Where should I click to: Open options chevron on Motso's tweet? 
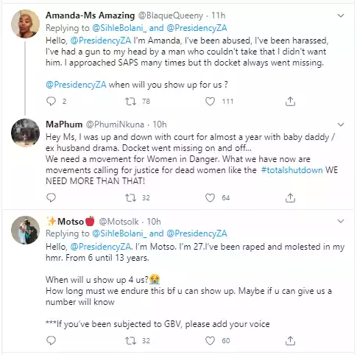pyautogui.click(x=341, y=221)
